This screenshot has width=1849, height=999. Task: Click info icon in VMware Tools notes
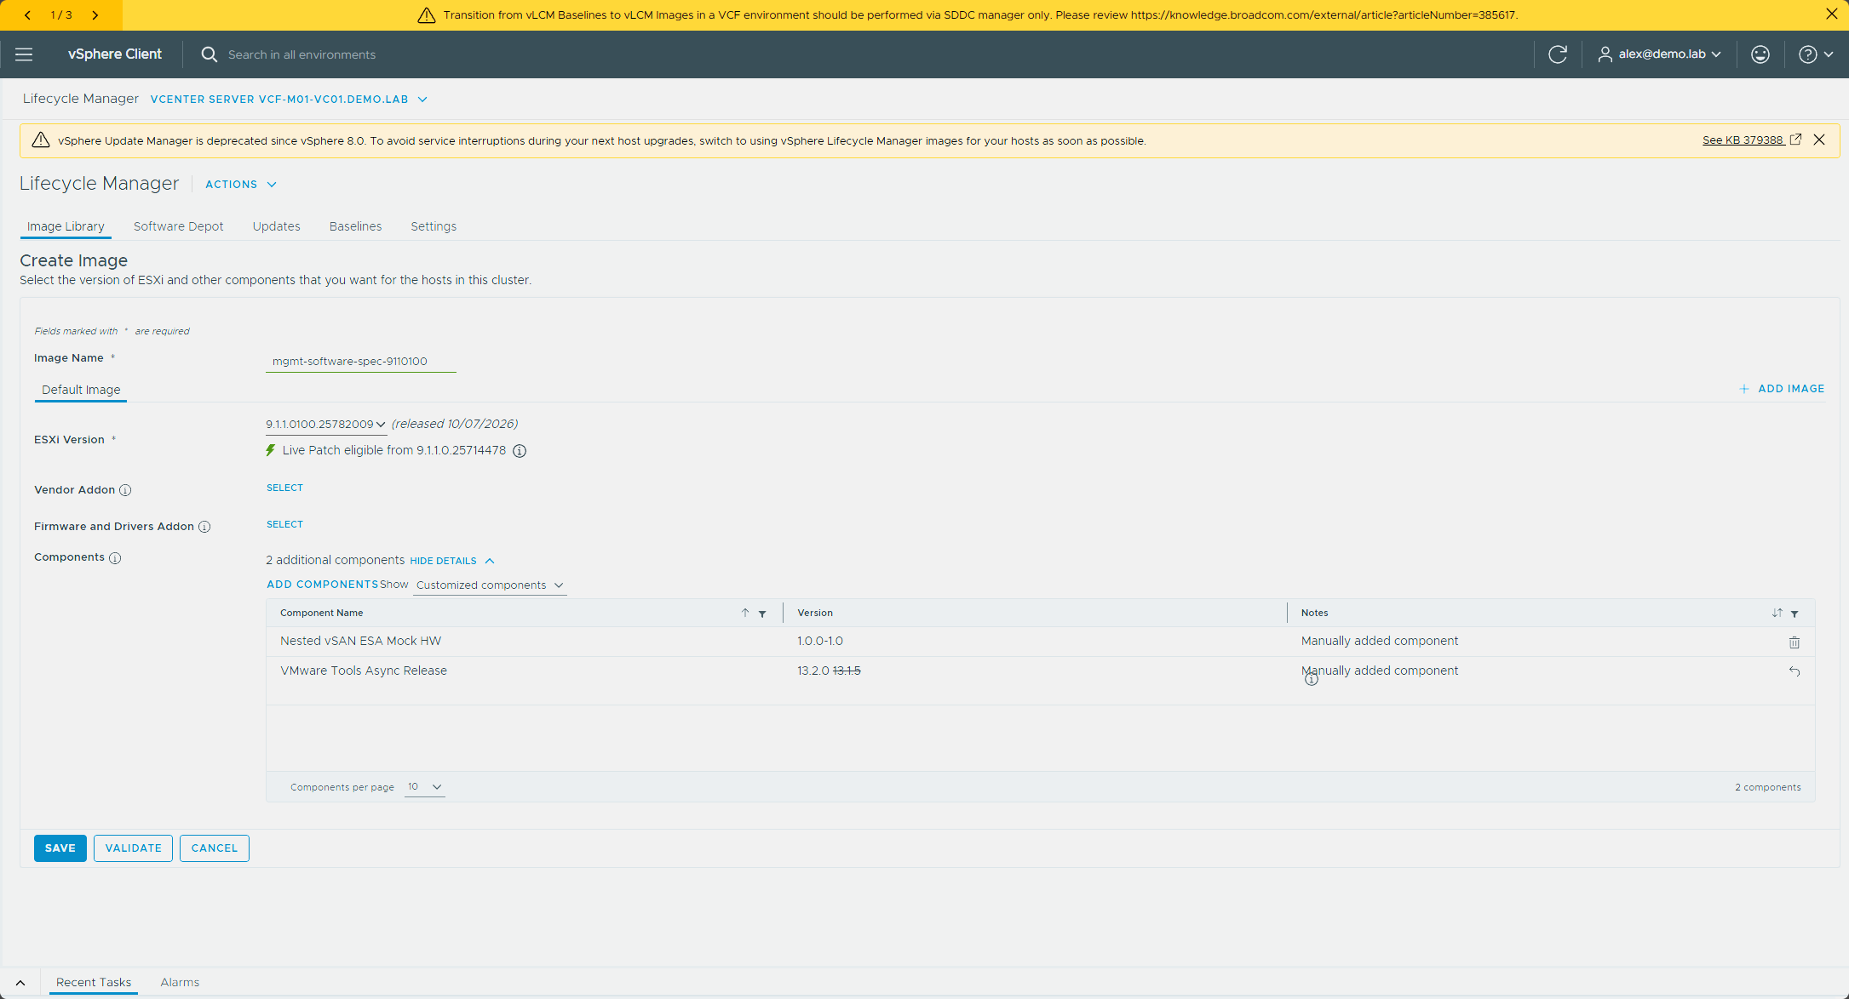point(1312,679)
